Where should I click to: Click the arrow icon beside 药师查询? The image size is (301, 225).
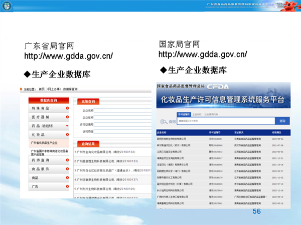tap(66, 161)
